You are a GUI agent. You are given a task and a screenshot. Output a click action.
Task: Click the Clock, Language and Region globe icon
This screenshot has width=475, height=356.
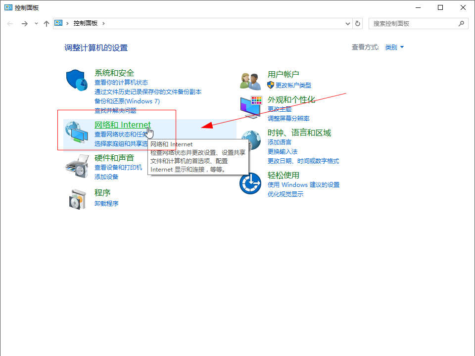[251, 140]
